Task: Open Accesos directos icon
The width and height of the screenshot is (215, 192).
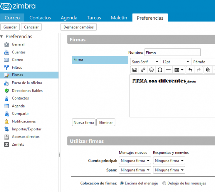Action: click(6, 137)
